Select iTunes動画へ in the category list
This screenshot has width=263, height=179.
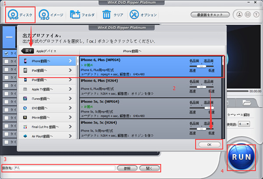[47, 99]
